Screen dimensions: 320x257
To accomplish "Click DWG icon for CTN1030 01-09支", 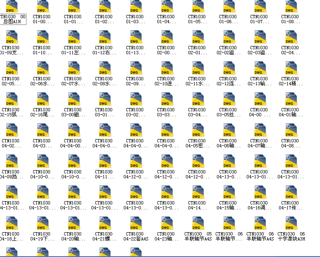I will (12, 37).
